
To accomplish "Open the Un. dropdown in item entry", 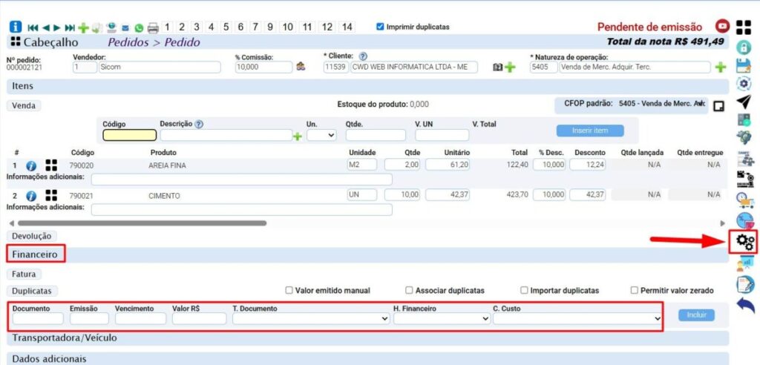I will (321, 135).
